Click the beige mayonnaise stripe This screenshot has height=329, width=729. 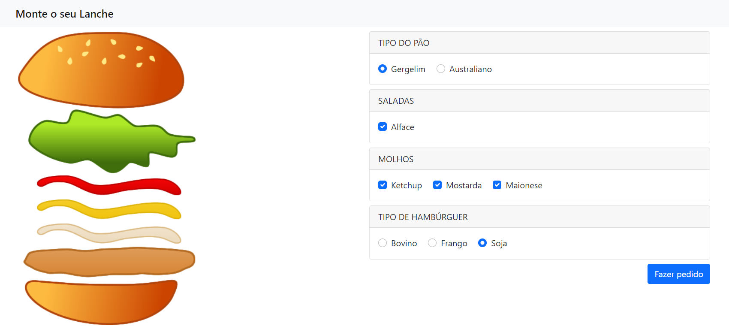[x=109, y=233]
